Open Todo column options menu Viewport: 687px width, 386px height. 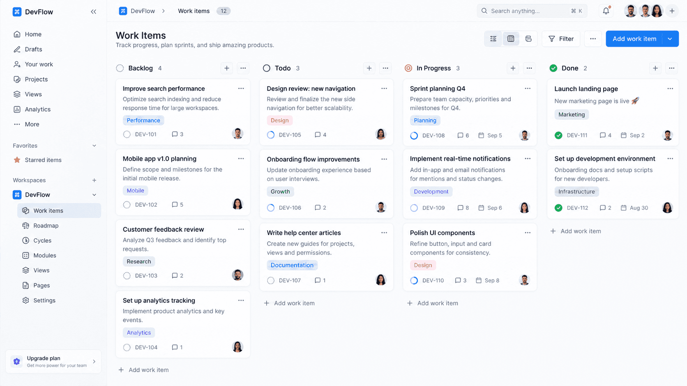tap(385, 68)
